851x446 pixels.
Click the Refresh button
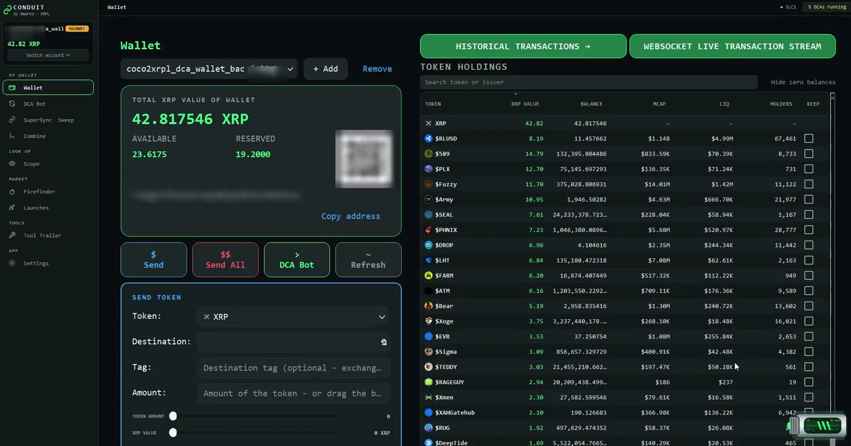click(x=368, y=260)
